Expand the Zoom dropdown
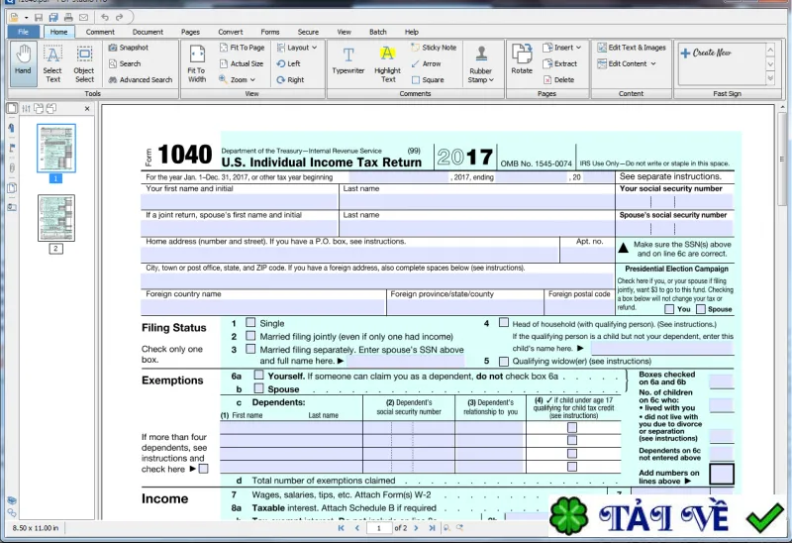Screen dimensions: 792x543 coord(238,80)
